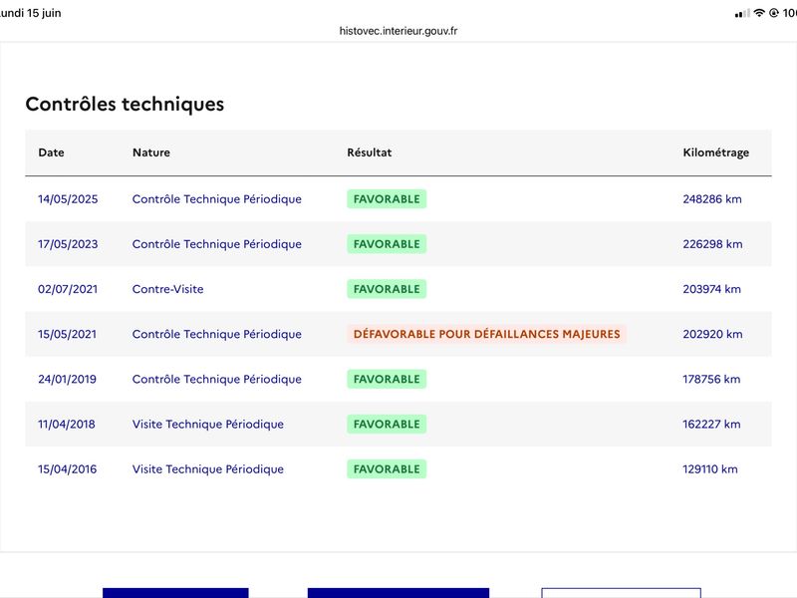Select the 248286 km mileage value
Image resolution: width=797 pixels, height=598 pixels.
[x=711, y=198]
